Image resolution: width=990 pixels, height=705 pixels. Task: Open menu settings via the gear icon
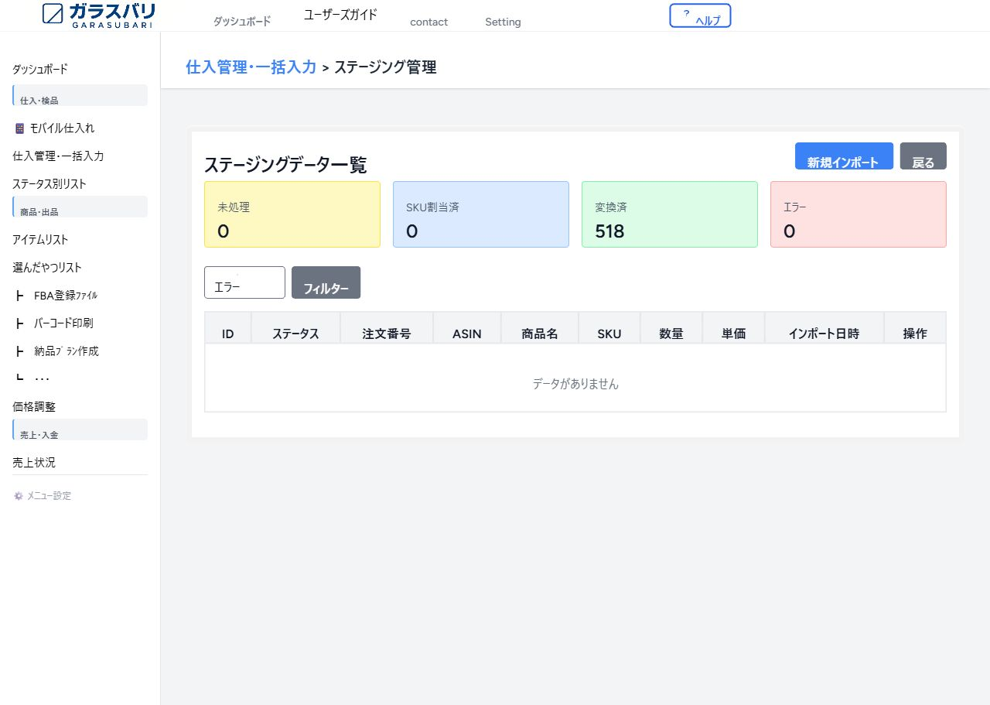click(x=18, y=496)
